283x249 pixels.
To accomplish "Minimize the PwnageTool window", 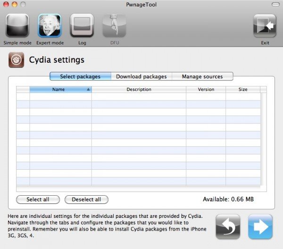I will click(15, 4).
